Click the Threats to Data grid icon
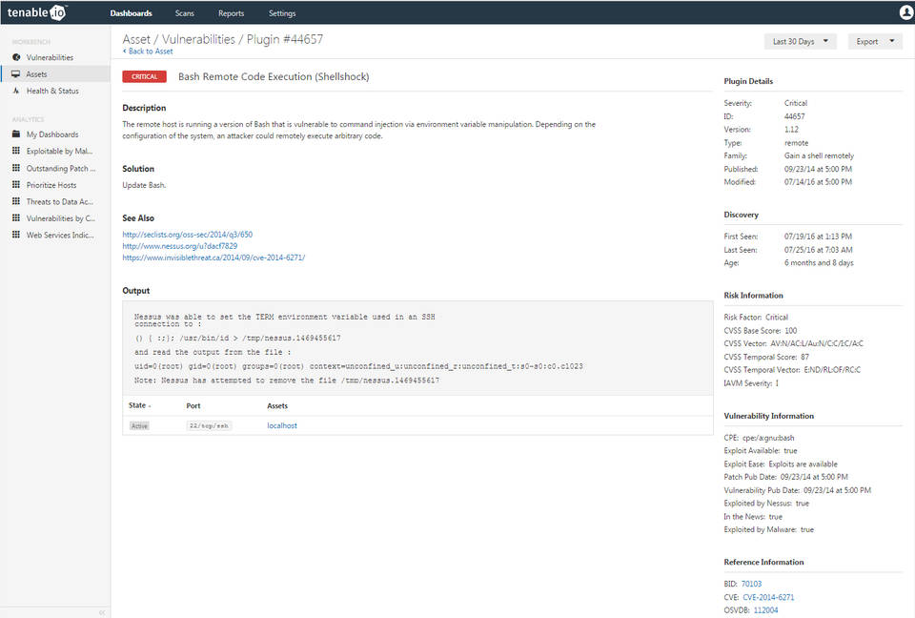 click(16, 202)
